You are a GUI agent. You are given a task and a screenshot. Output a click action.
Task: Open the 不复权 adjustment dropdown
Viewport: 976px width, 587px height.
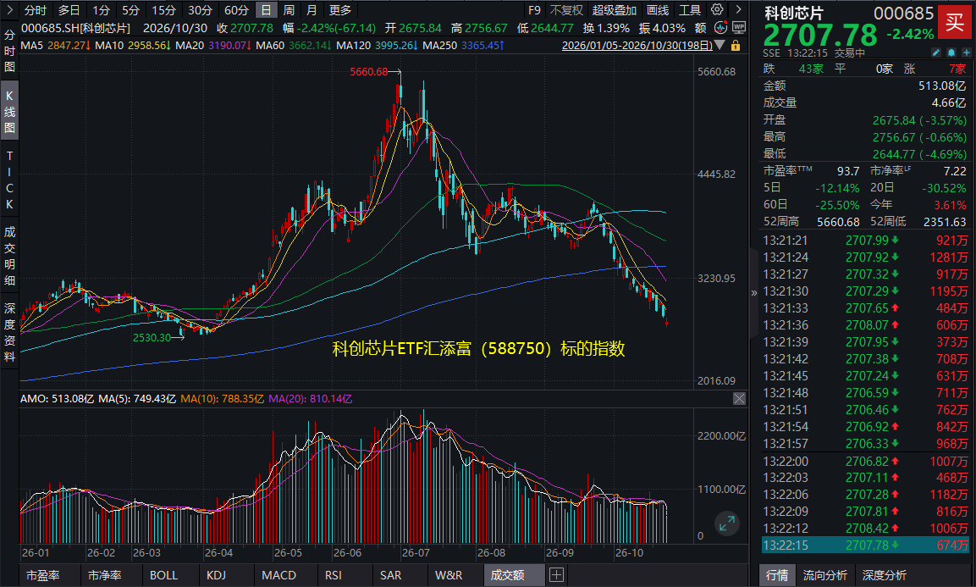[x=566, y=10]
